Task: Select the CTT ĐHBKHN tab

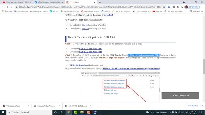Action: [81, 2]
